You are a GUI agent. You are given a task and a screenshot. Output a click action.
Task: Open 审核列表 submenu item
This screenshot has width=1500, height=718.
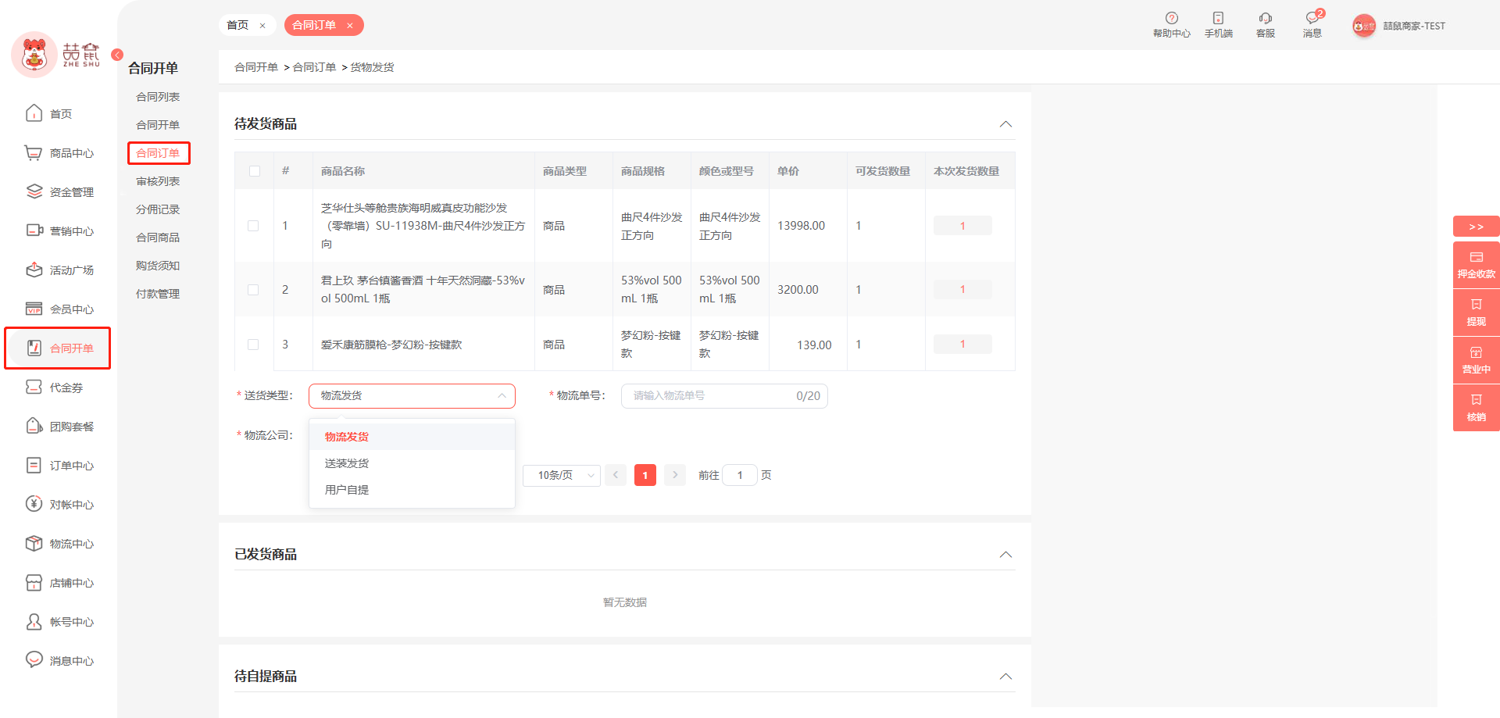pyautogui.click(x=158, y=181)
